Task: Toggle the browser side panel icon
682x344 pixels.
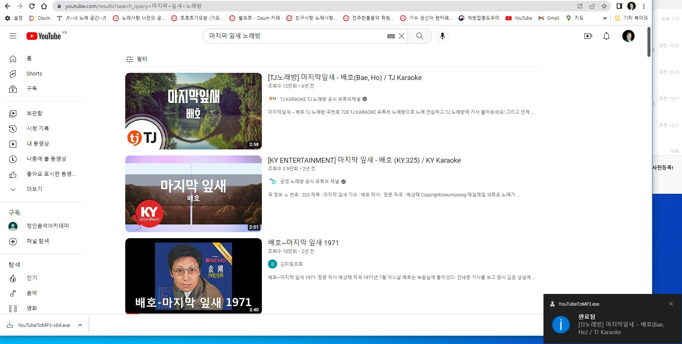Action: click(619, 6)
